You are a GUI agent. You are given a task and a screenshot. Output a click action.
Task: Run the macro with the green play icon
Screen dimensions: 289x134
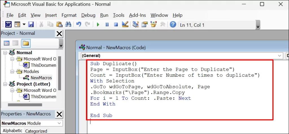[98, 24]
